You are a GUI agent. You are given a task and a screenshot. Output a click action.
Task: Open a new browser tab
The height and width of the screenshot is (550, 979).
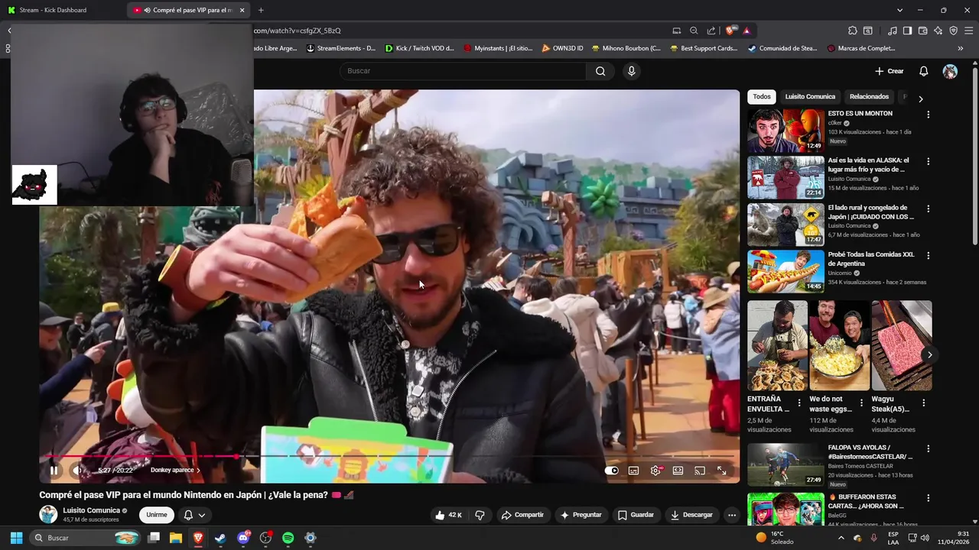coord(261,10)
